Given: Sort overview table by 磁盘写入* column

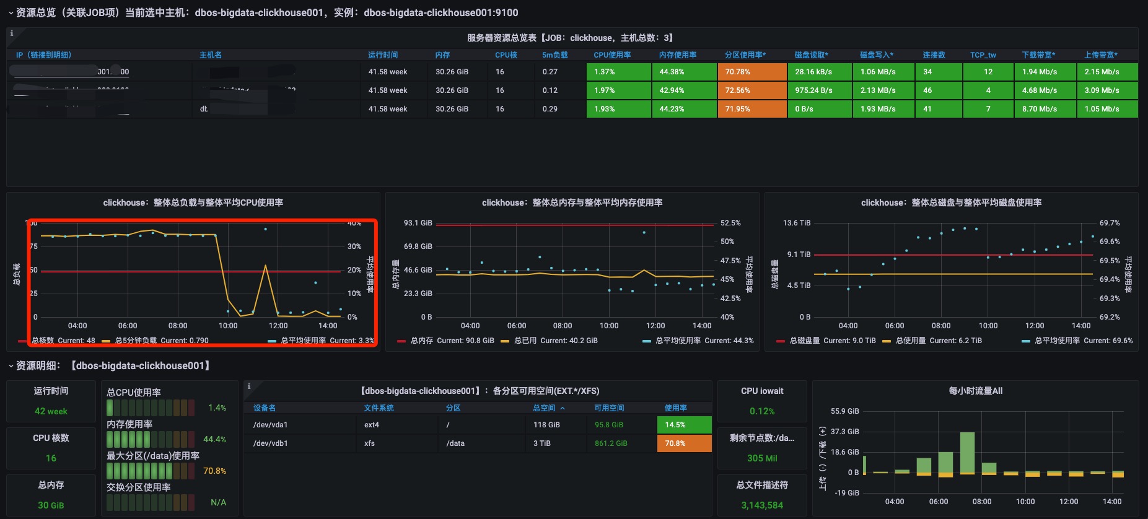Looking at the screenshot, I should (x=877, y=55).
